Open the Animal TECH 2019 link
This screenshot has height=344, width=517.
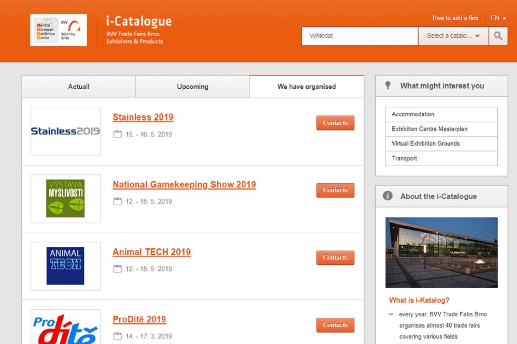(151, 252)
